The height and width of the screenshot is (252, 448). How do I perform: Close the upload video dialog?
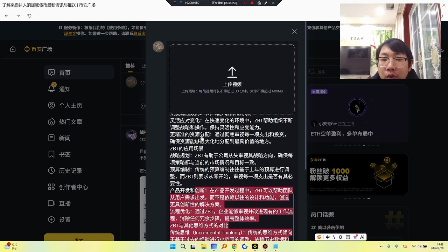(x=294, y=31)
